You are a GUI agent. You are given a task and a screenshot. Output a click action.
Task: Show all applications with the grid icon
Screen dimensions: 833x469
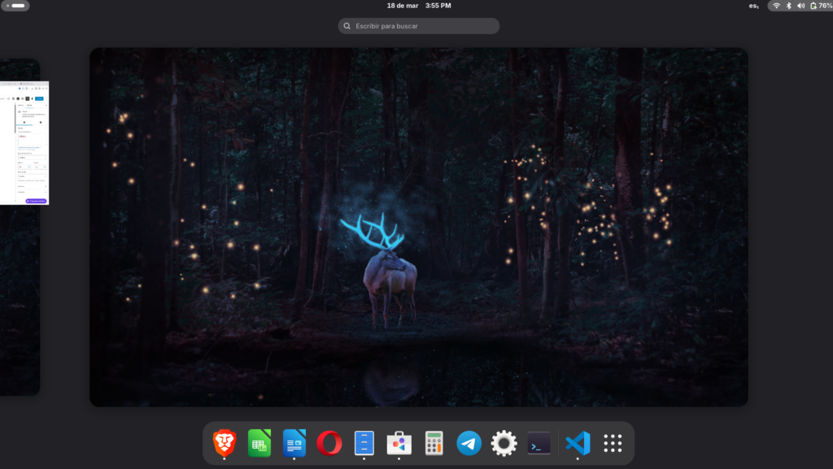point(612,444)
